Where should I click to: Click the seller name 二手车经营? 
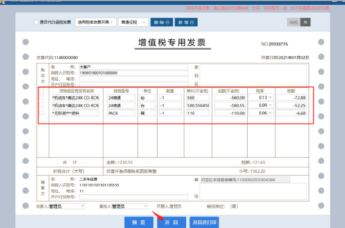(x=88, y=179)
